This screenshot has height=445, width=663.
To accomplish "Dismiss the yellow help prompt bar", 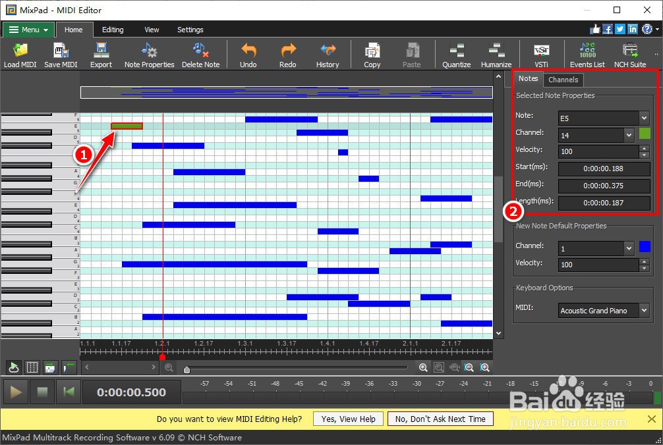I will tap(652, 419).
